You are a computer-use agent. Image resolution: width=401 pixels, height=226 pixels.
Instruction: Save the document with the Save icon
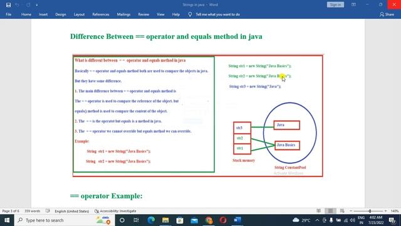(8, 5)
